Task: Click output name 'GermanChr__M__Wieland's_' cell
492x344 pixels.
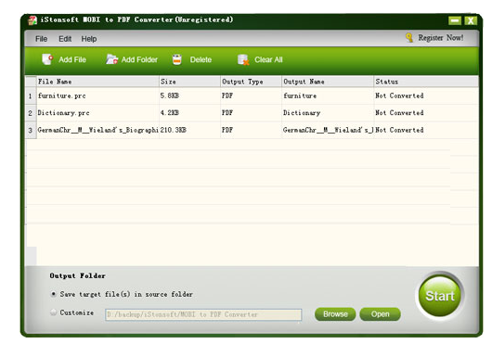Action: [328, 130]
